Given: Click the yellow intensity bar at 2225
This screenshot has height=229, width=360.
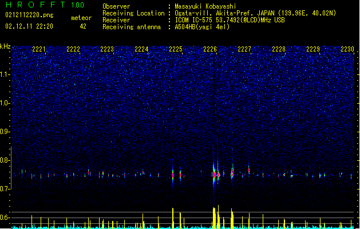Looking at the screenshot, I should (x=173, y=219).
